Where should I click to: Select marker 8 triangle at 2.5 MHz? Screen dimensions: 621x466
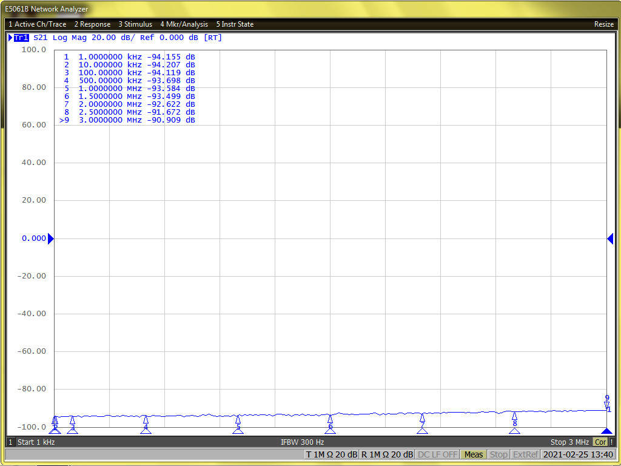[514, 416]
